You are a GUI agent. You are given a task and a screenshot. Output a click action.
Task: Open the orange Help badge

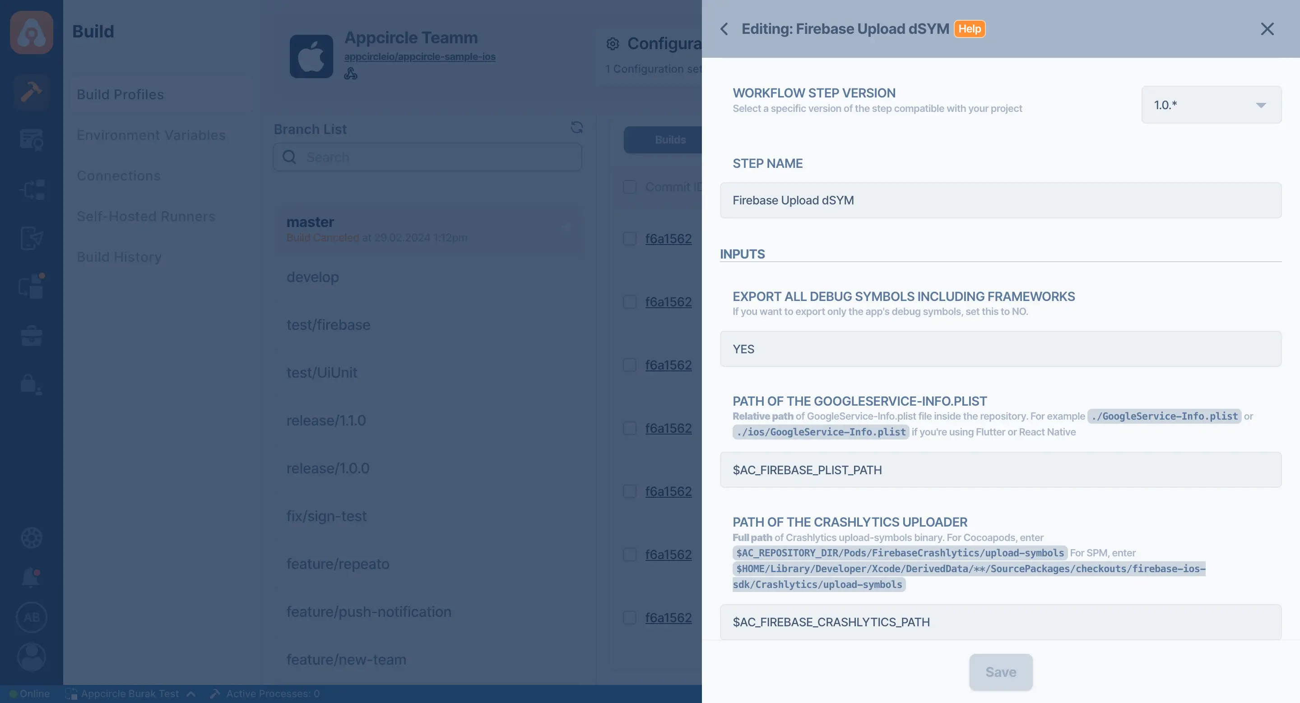970,29
